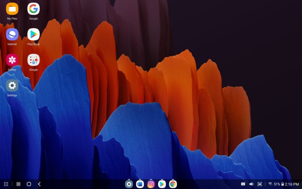
Task: Launch the Google search app
Action: [x=33, y=9]
